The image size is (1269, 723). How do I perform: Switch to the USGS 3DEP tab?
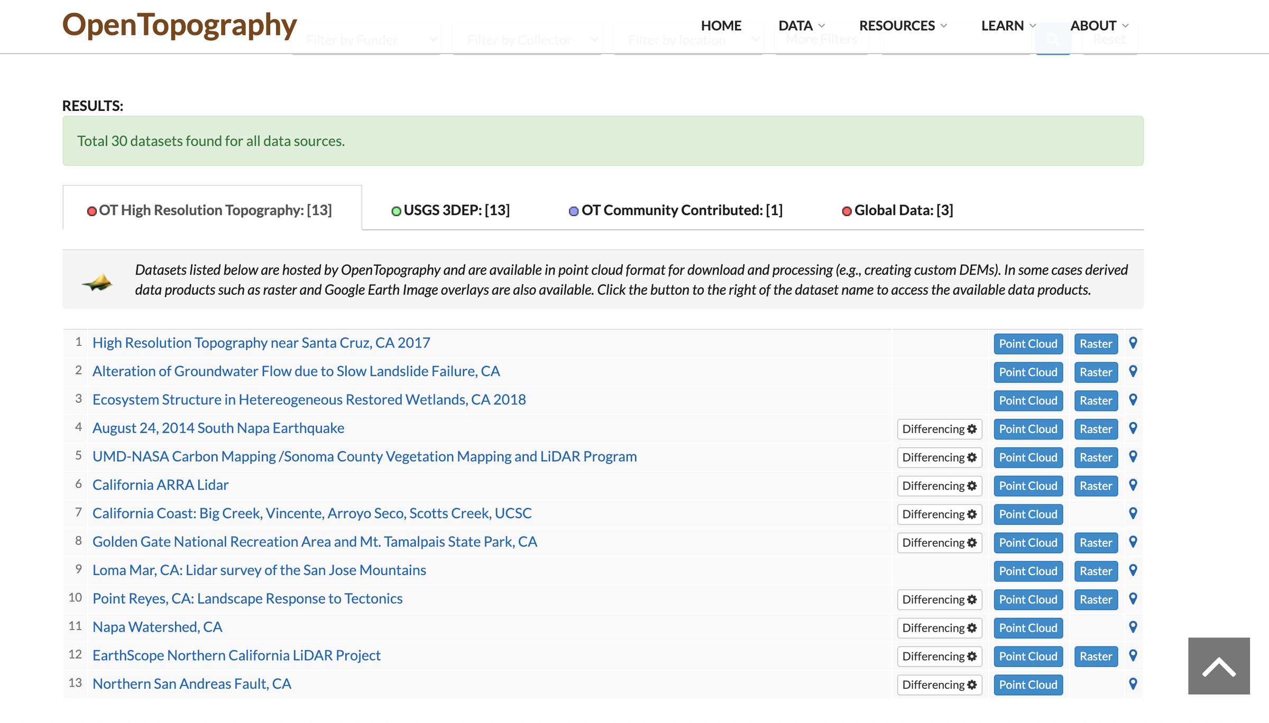pyautogui.click(x=450, y=210)
